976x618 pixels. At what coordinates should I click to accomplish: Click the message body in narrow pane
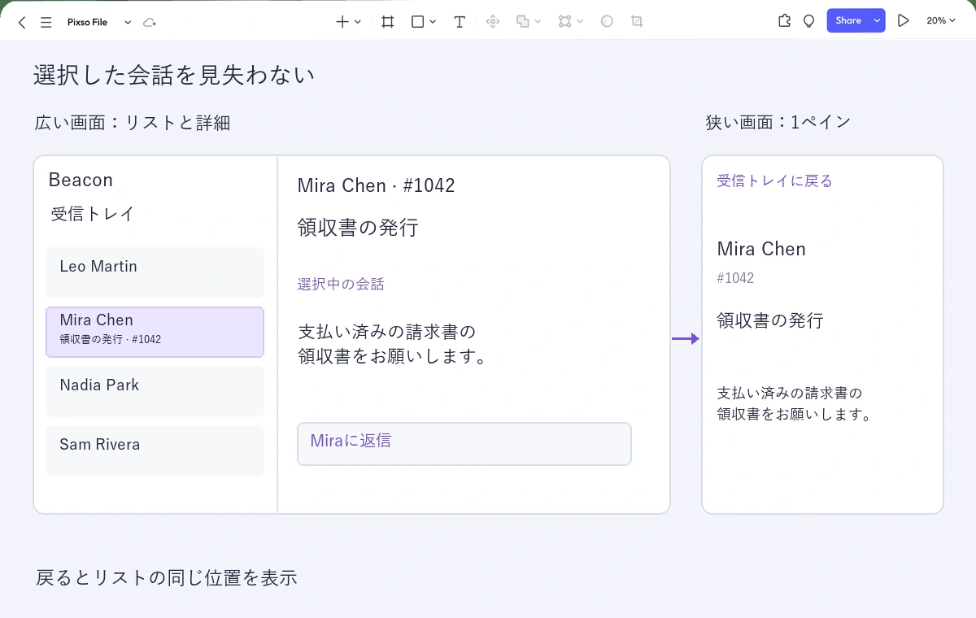coord(795,404)
